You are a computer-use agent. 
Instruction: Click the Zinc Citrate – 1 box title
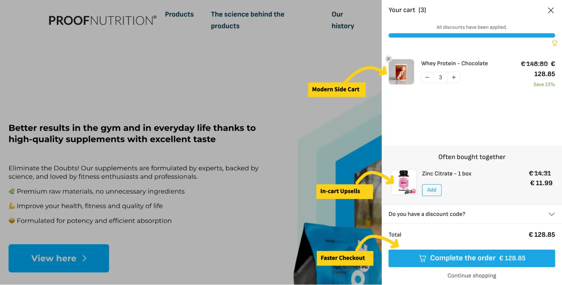[x=446, y=174]
